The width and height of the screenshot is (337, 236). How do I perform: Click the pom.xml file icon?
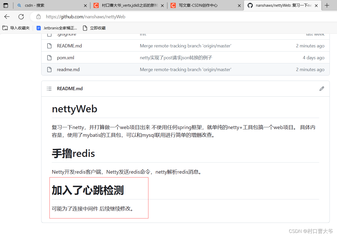(49, 58)
